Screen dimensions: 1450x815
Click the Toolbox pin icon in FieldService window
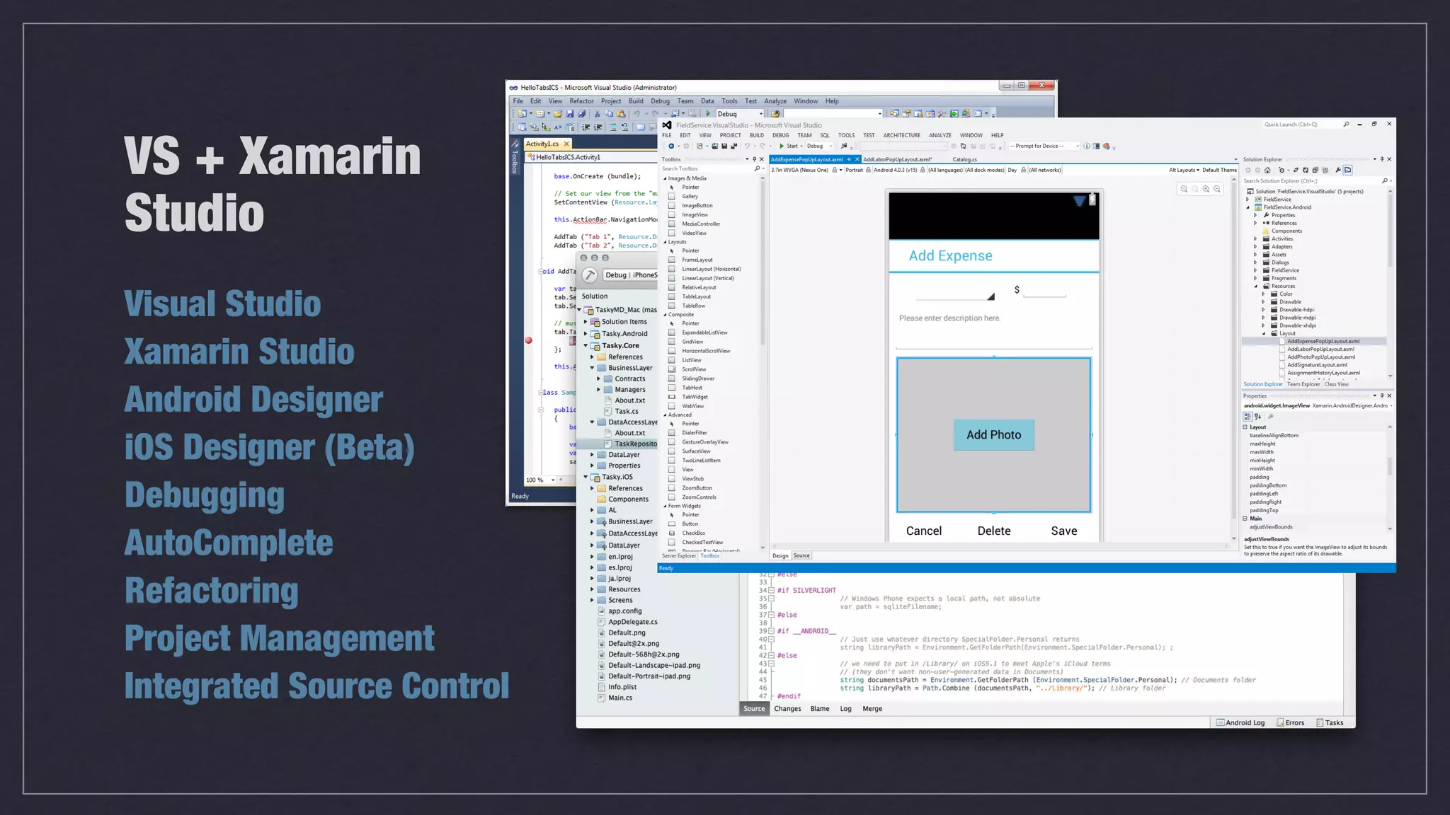[754, 159]
